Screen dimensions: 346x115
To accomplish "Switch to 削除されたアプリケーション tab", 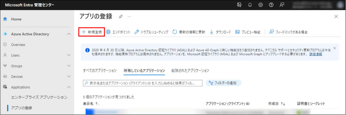I will (190, 70).
